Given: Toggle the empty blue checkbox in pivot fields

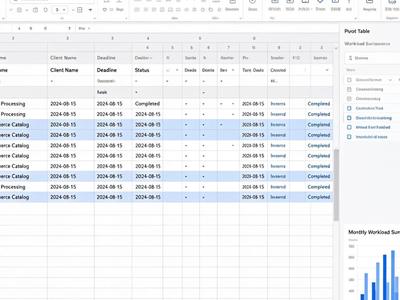Looking at the screenshot, I should (349, 127).
